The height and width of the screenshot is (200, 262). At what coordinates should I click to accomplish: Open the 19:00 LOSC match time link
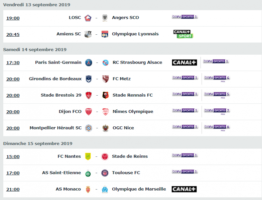pos(13,18)
